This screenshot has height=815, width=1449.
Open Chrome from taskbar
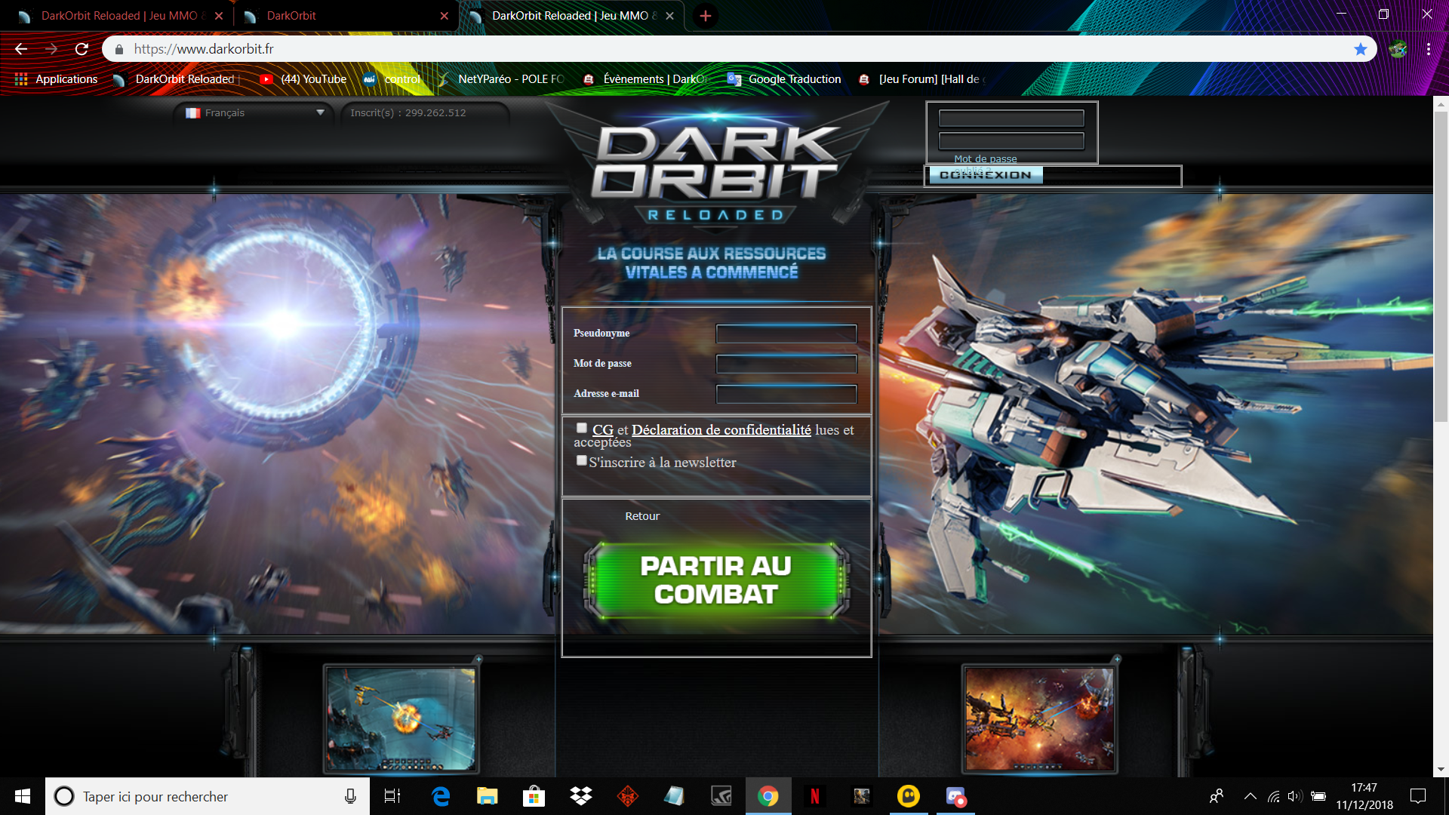pyautogui.click(x=768, y=796)
